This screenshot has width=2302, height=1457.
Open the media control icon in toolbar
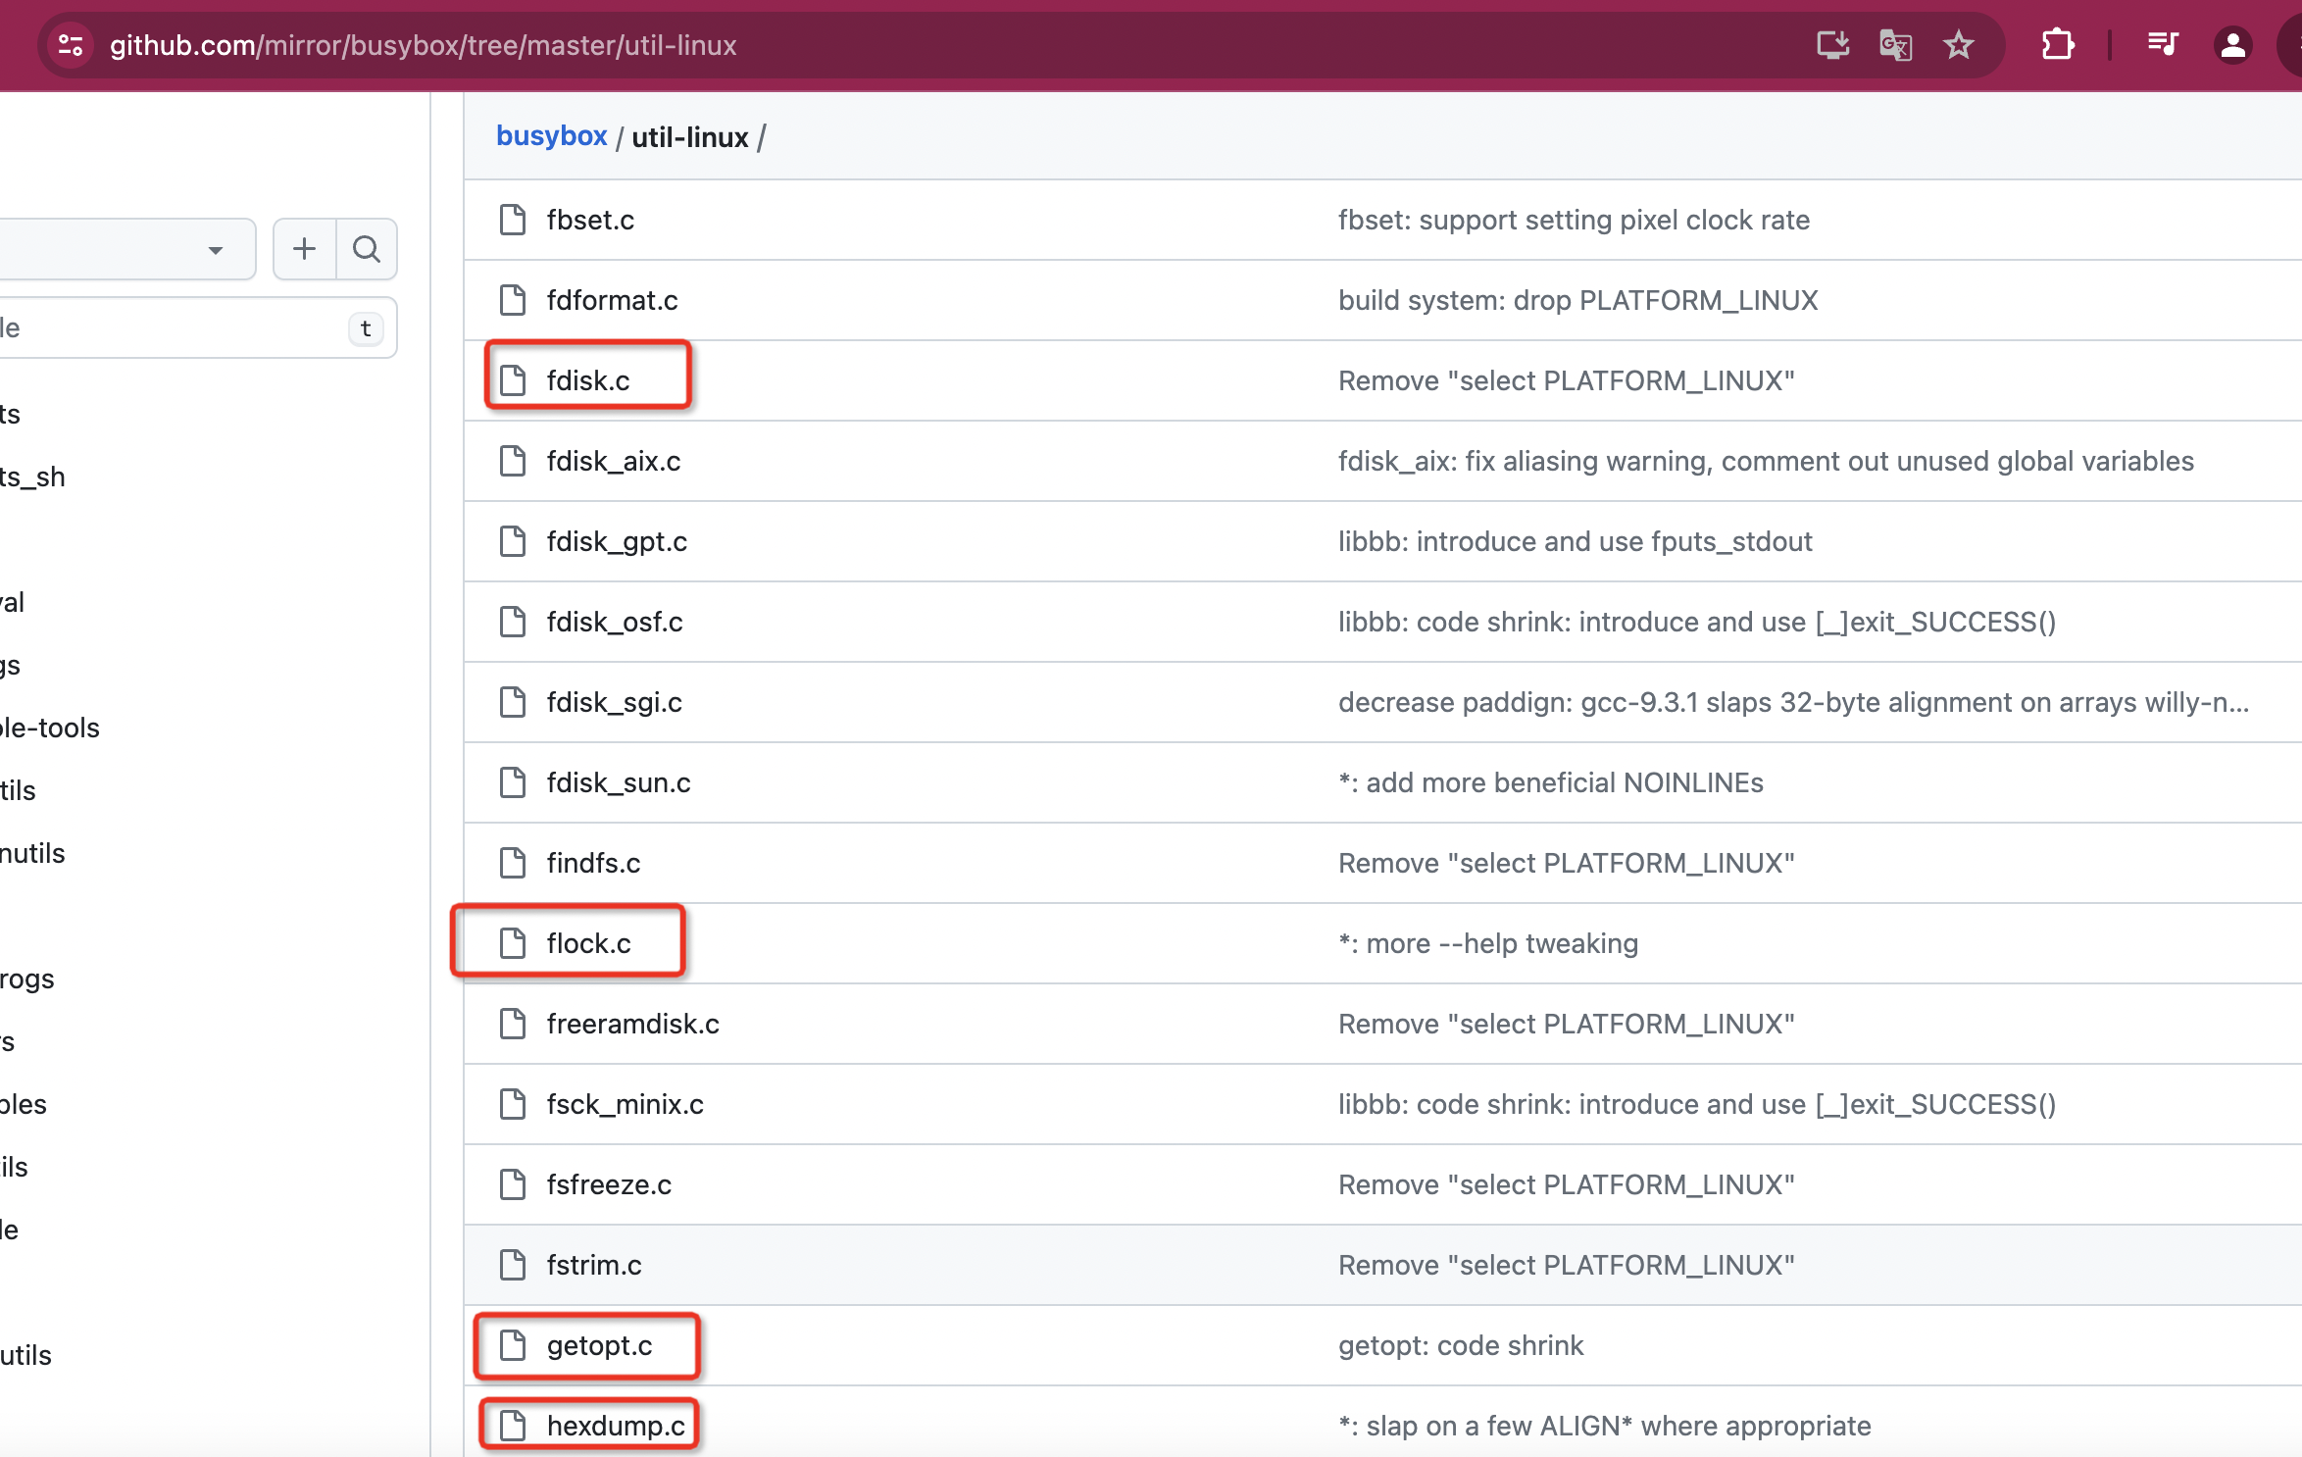pyautogui.click(x=2163, y=45)
